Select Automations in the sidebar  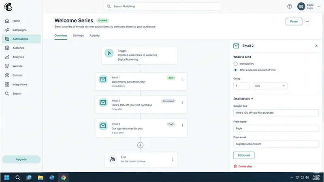pyautogui.click(x=21, y=39)
